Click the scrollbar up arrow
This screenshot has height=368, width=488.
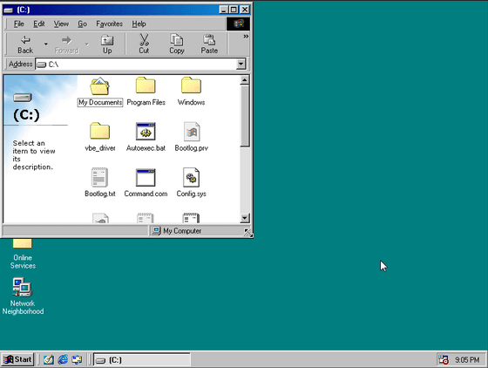pyautogui.click(x=245, y=80)
